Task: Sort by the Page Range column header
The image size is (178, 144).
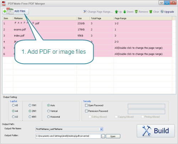Action: 143,18
